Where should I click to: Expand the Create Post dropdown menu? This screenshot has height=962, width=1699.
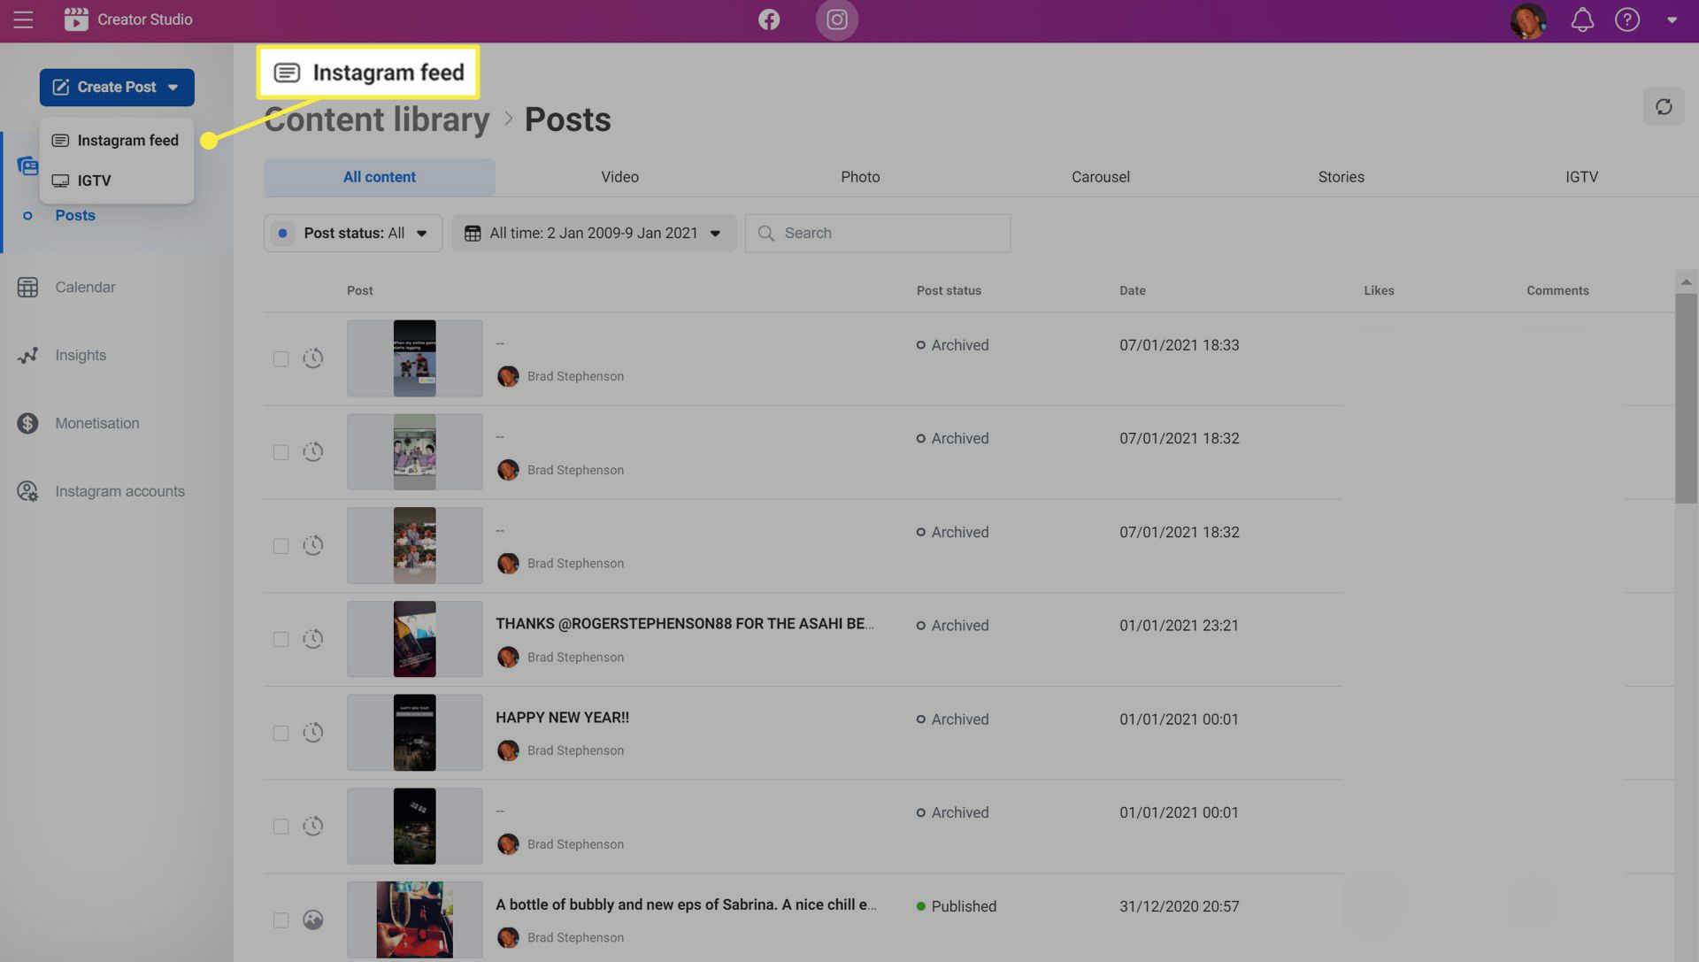pos(171,87)
